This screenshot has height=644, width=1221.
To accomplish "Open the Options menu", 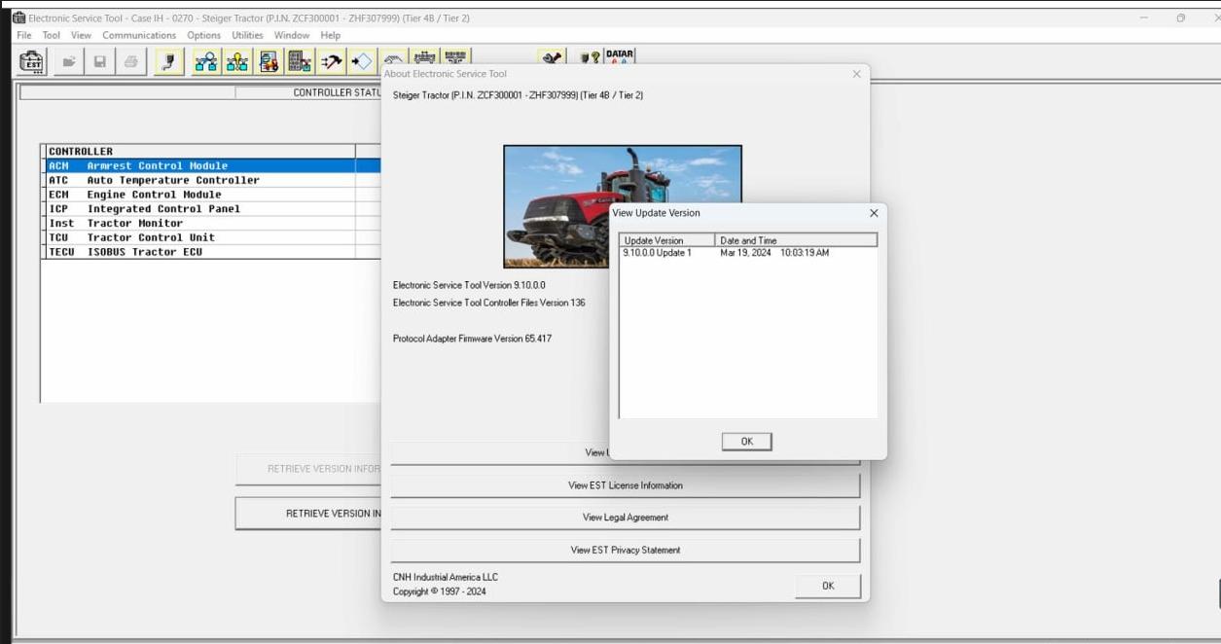I will 204,35.
